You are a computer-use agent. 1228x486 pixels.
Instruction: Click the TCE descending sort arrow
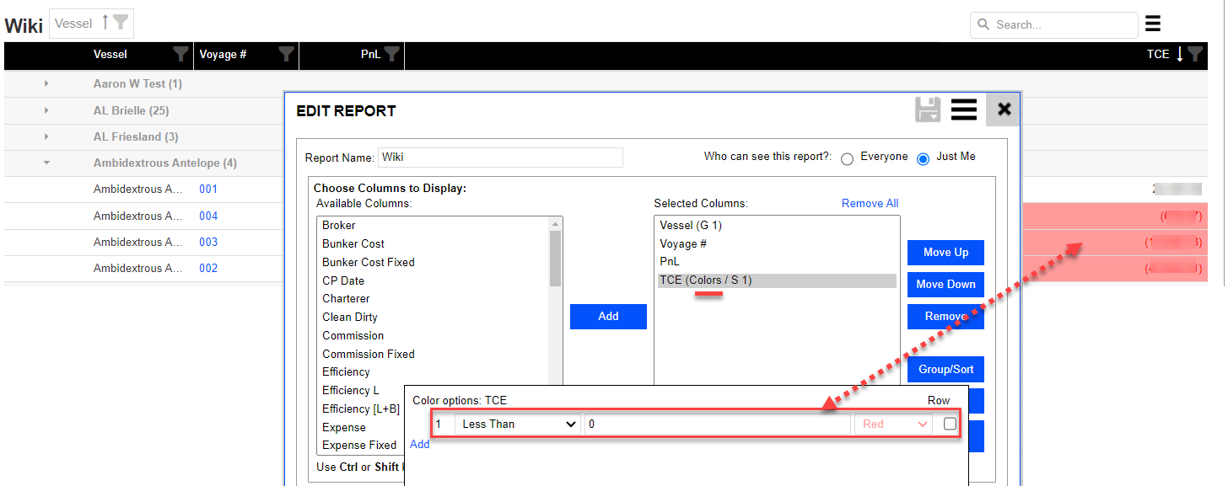click(x=1179, y=55)
